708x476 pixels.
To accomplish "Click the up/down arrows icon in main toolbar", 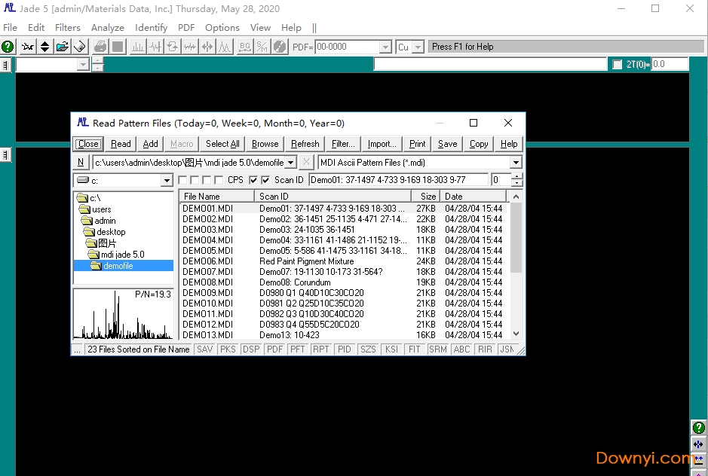I will click(x=44, y=47).
